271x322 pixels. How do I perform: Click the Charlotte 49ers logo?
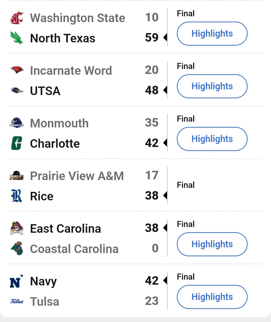tap(17, 143)
